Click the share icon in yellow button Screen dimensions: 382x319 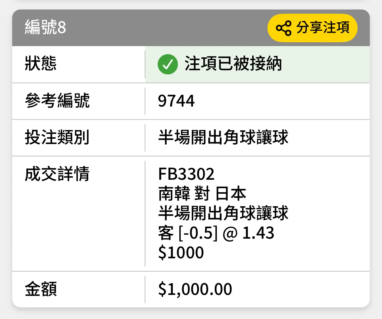click(284, 28)
